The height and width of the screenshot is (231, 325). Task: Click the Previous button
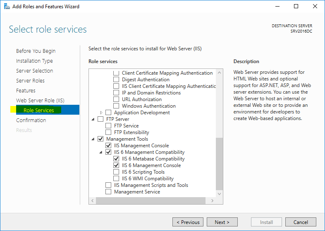(188, 222)
